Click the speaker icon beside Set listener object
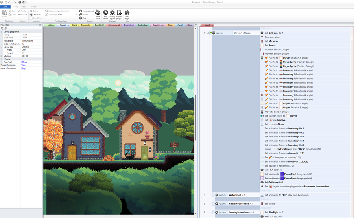354x218 pixels. 262,116
